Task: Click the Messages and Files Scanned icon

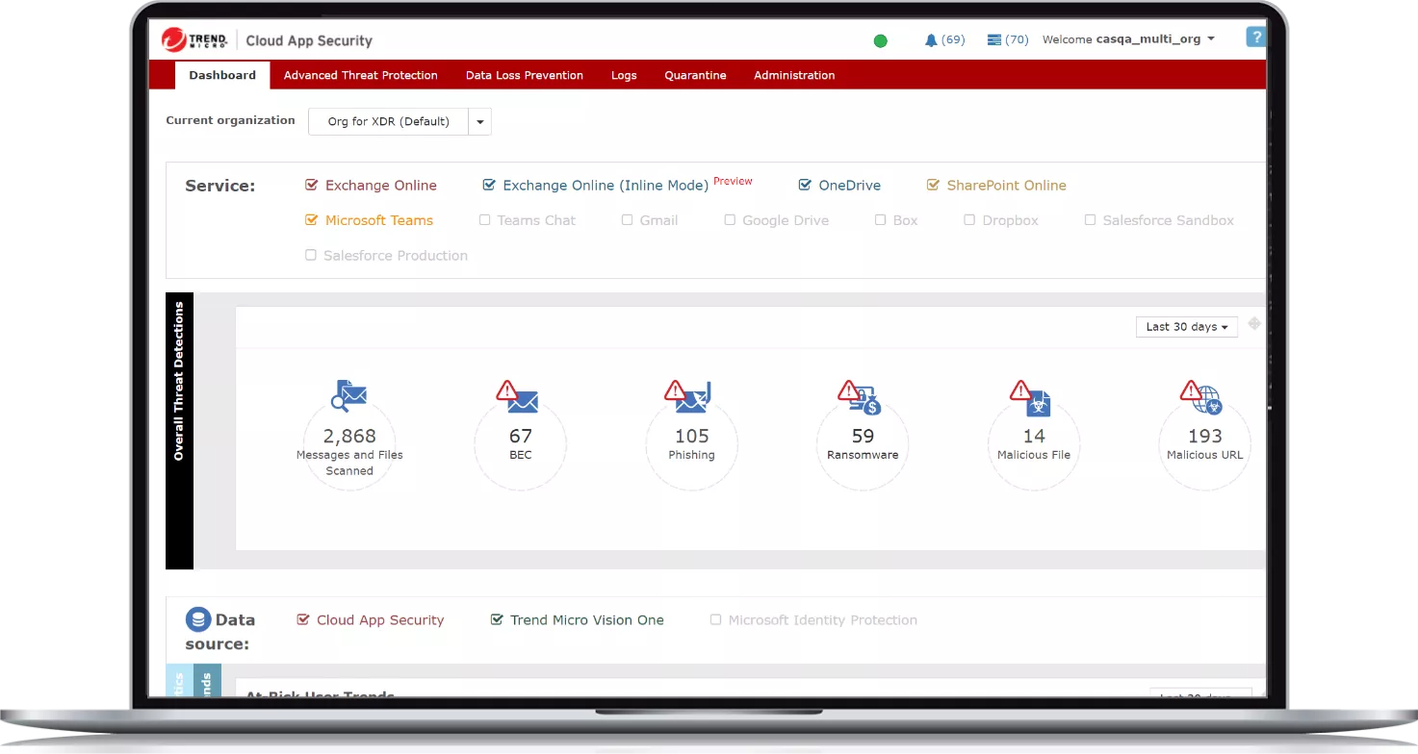Action: click(349, 395)
